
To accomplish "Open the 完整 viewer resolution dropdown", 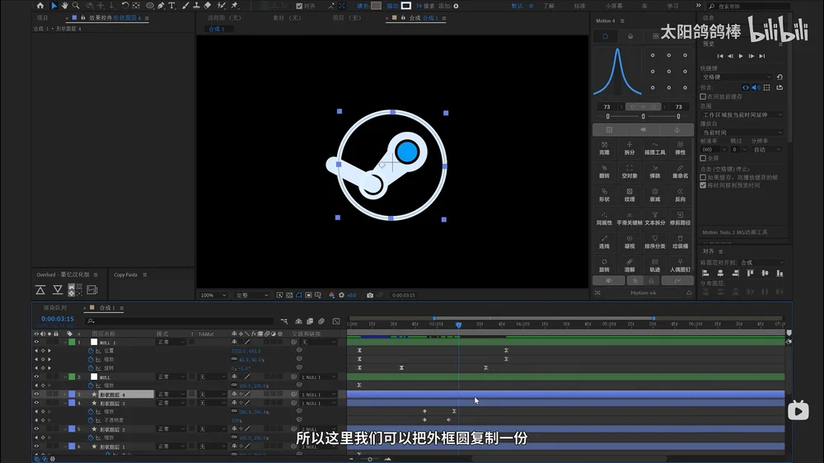I will (251, 296).
